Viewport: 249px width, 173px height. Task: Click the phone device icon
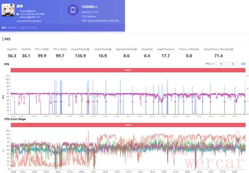73,10
